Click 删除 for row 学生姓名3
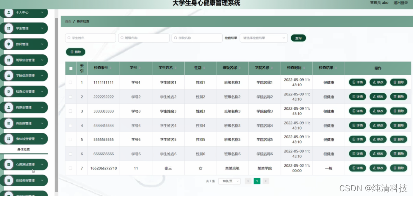Image resolution: width=415 pixels, height=197 pixels. click(398, 111)
